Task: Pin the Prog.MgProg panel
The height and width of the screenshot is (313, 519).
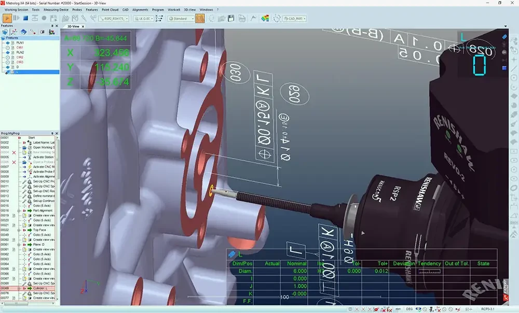Action: pos(52,133)
